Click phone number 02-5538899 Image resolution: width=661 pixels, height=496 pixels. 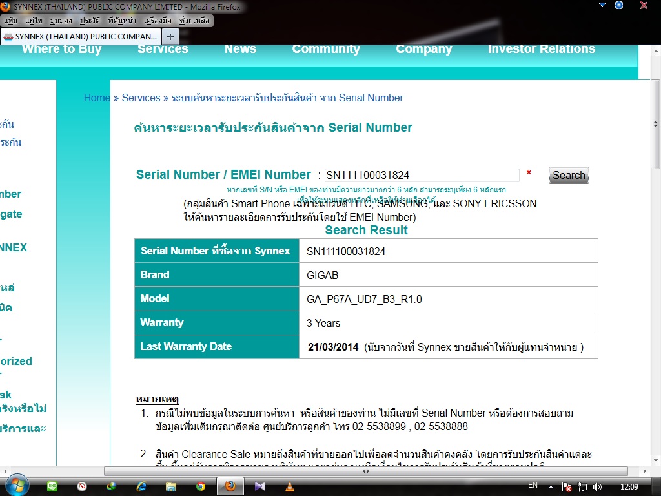coord(379,426)
